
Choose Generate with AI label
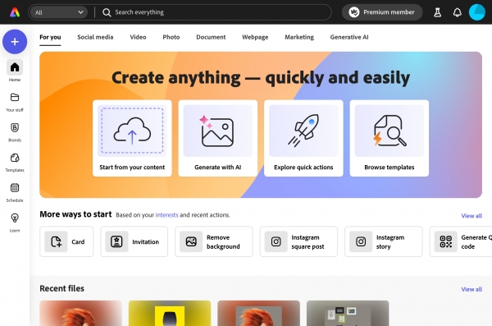(218, 168)
